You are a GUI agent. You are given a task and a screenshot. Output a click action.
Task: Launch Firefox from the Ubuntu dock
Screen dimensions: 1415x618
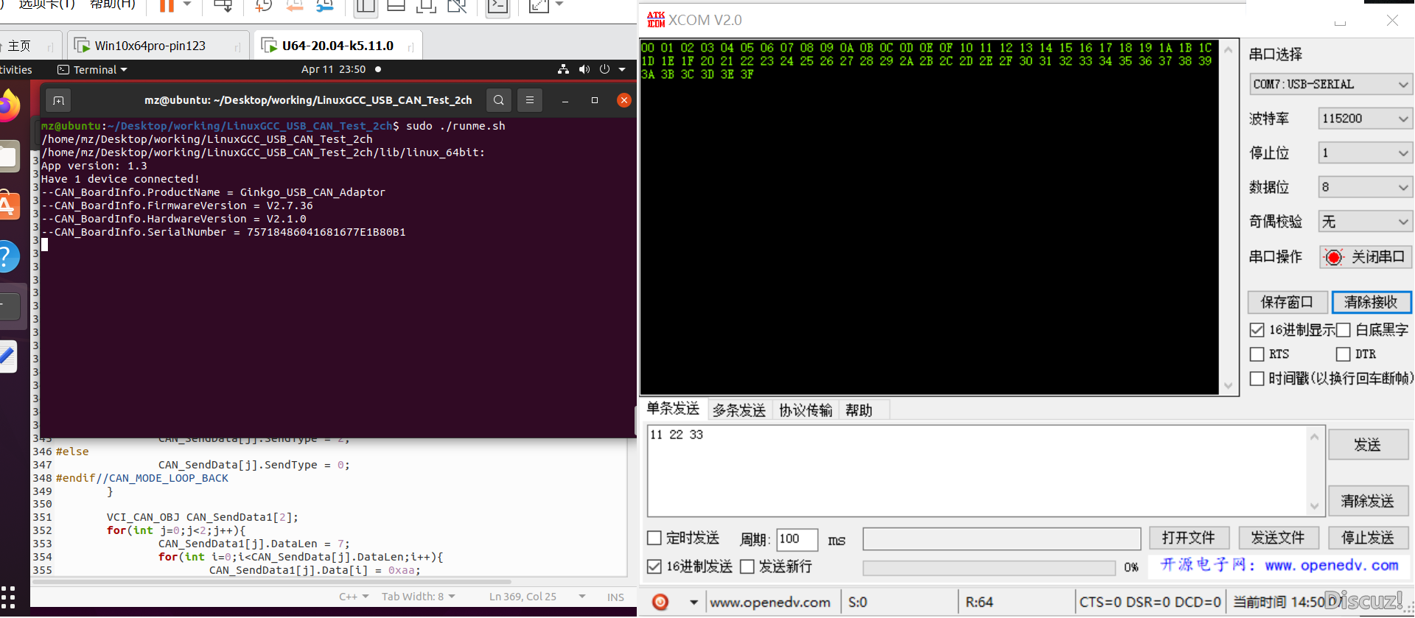(8, 106)
